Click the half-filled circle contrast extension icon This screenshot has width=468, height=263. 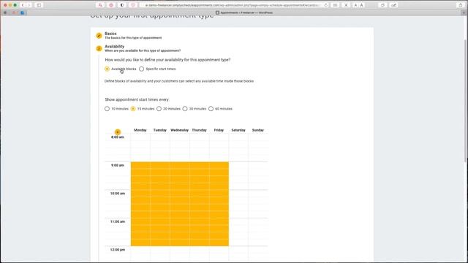click(x=122, y=5)
